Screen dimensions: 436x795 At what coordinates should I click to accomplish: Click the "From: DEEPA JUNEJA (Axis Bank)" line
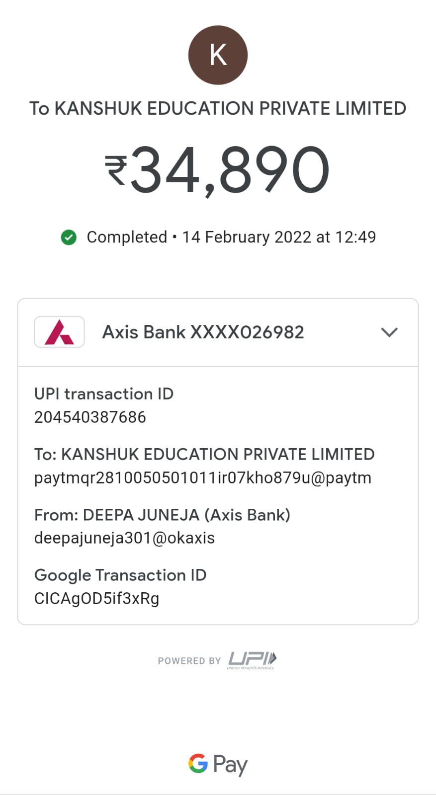coord(162,515)
